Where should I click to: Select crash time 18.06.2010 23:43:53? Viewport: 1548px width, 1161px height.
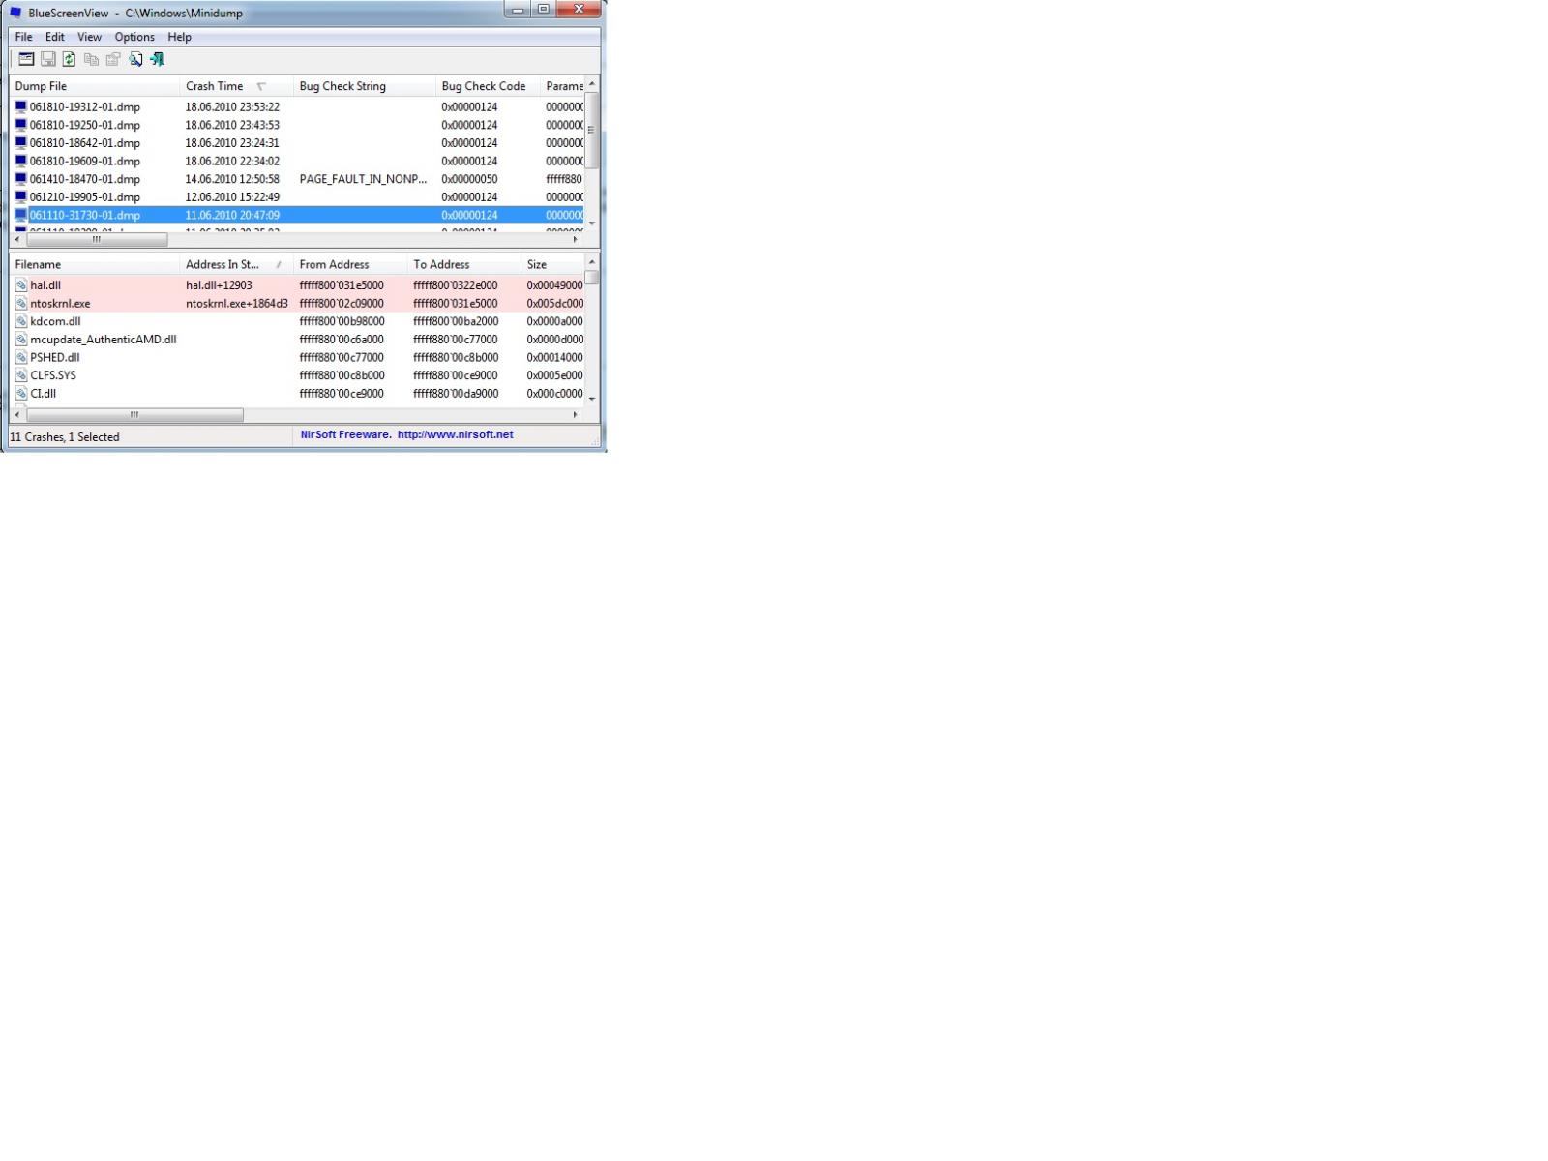[x=232, y=125]
